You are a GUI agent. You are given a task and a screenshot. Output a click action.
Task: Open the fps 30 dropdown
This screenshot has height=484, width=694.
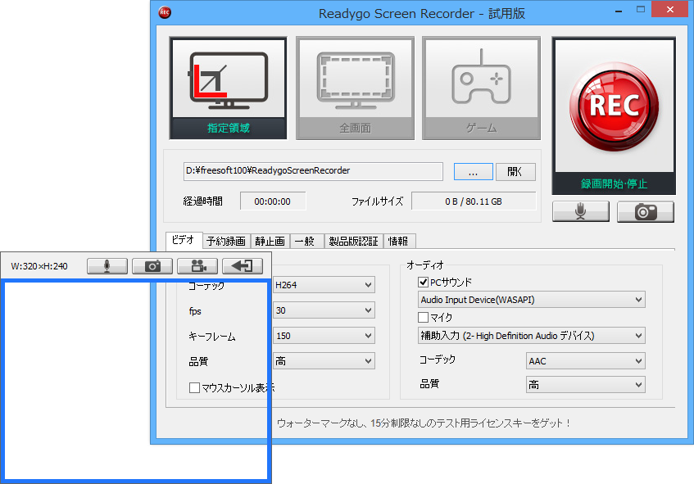(x=324, y=310)
